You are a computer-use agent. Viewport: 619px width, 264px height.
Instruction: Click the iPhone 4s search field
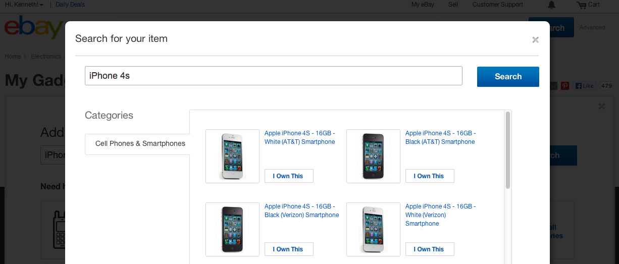tap(274, 76)
